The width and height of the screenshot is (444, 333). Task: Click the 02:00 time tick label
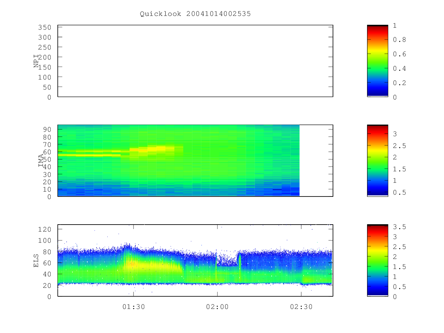pos(217,307)
